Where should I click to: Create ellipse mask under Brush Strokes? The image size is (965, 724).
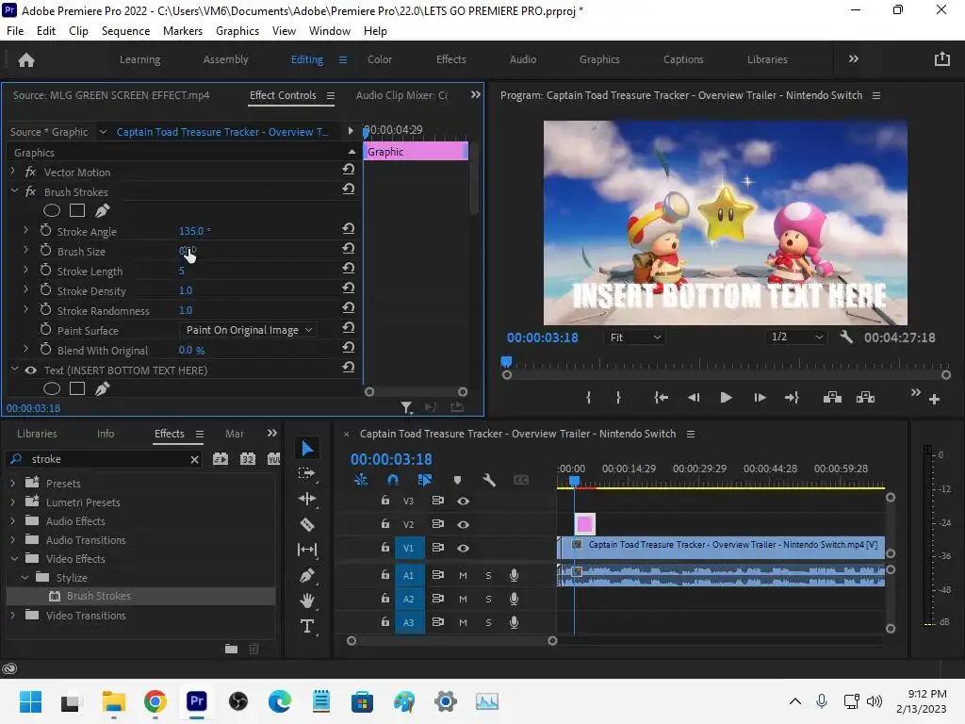(x=52, y=210)
